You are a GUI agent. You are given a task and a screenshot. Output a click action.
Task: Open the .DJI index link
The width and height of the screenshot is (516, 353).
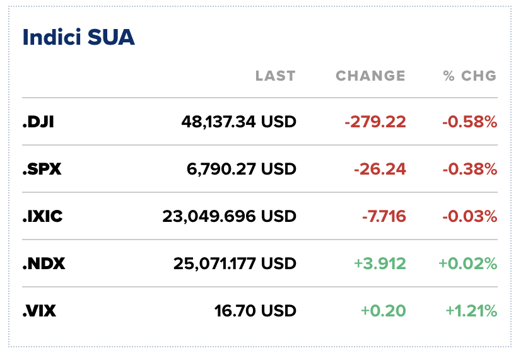38,122
